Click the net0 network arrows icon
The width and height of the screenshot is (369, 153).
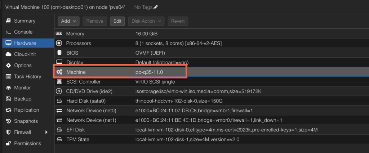(59, 111)
